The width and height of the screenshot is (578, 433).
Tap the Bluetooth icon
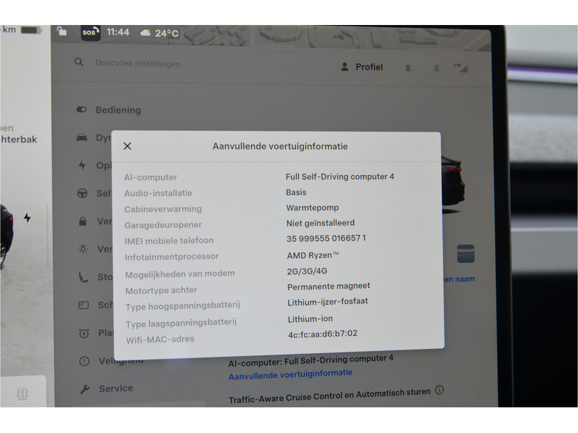coord(435,68)
